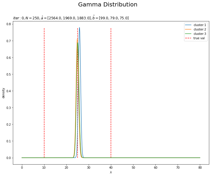
Task: Click the y-axis tick label 0.5
Action: coord(8,74)
